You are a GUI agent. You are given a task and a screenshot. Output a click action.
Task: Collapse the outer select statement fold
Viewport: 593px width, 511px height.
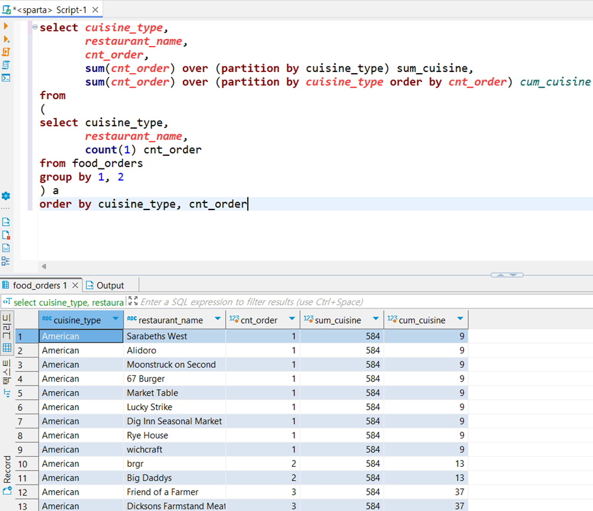point(35,27)
